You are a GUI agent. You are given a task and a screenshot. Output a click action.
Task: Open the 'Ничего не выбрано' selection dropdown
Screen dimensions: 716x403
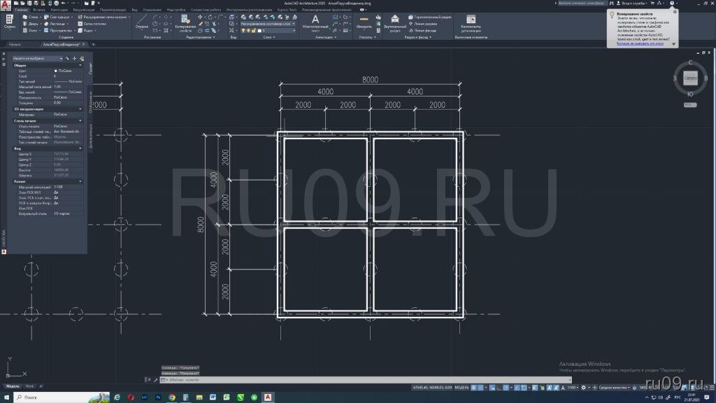point(38,58)
